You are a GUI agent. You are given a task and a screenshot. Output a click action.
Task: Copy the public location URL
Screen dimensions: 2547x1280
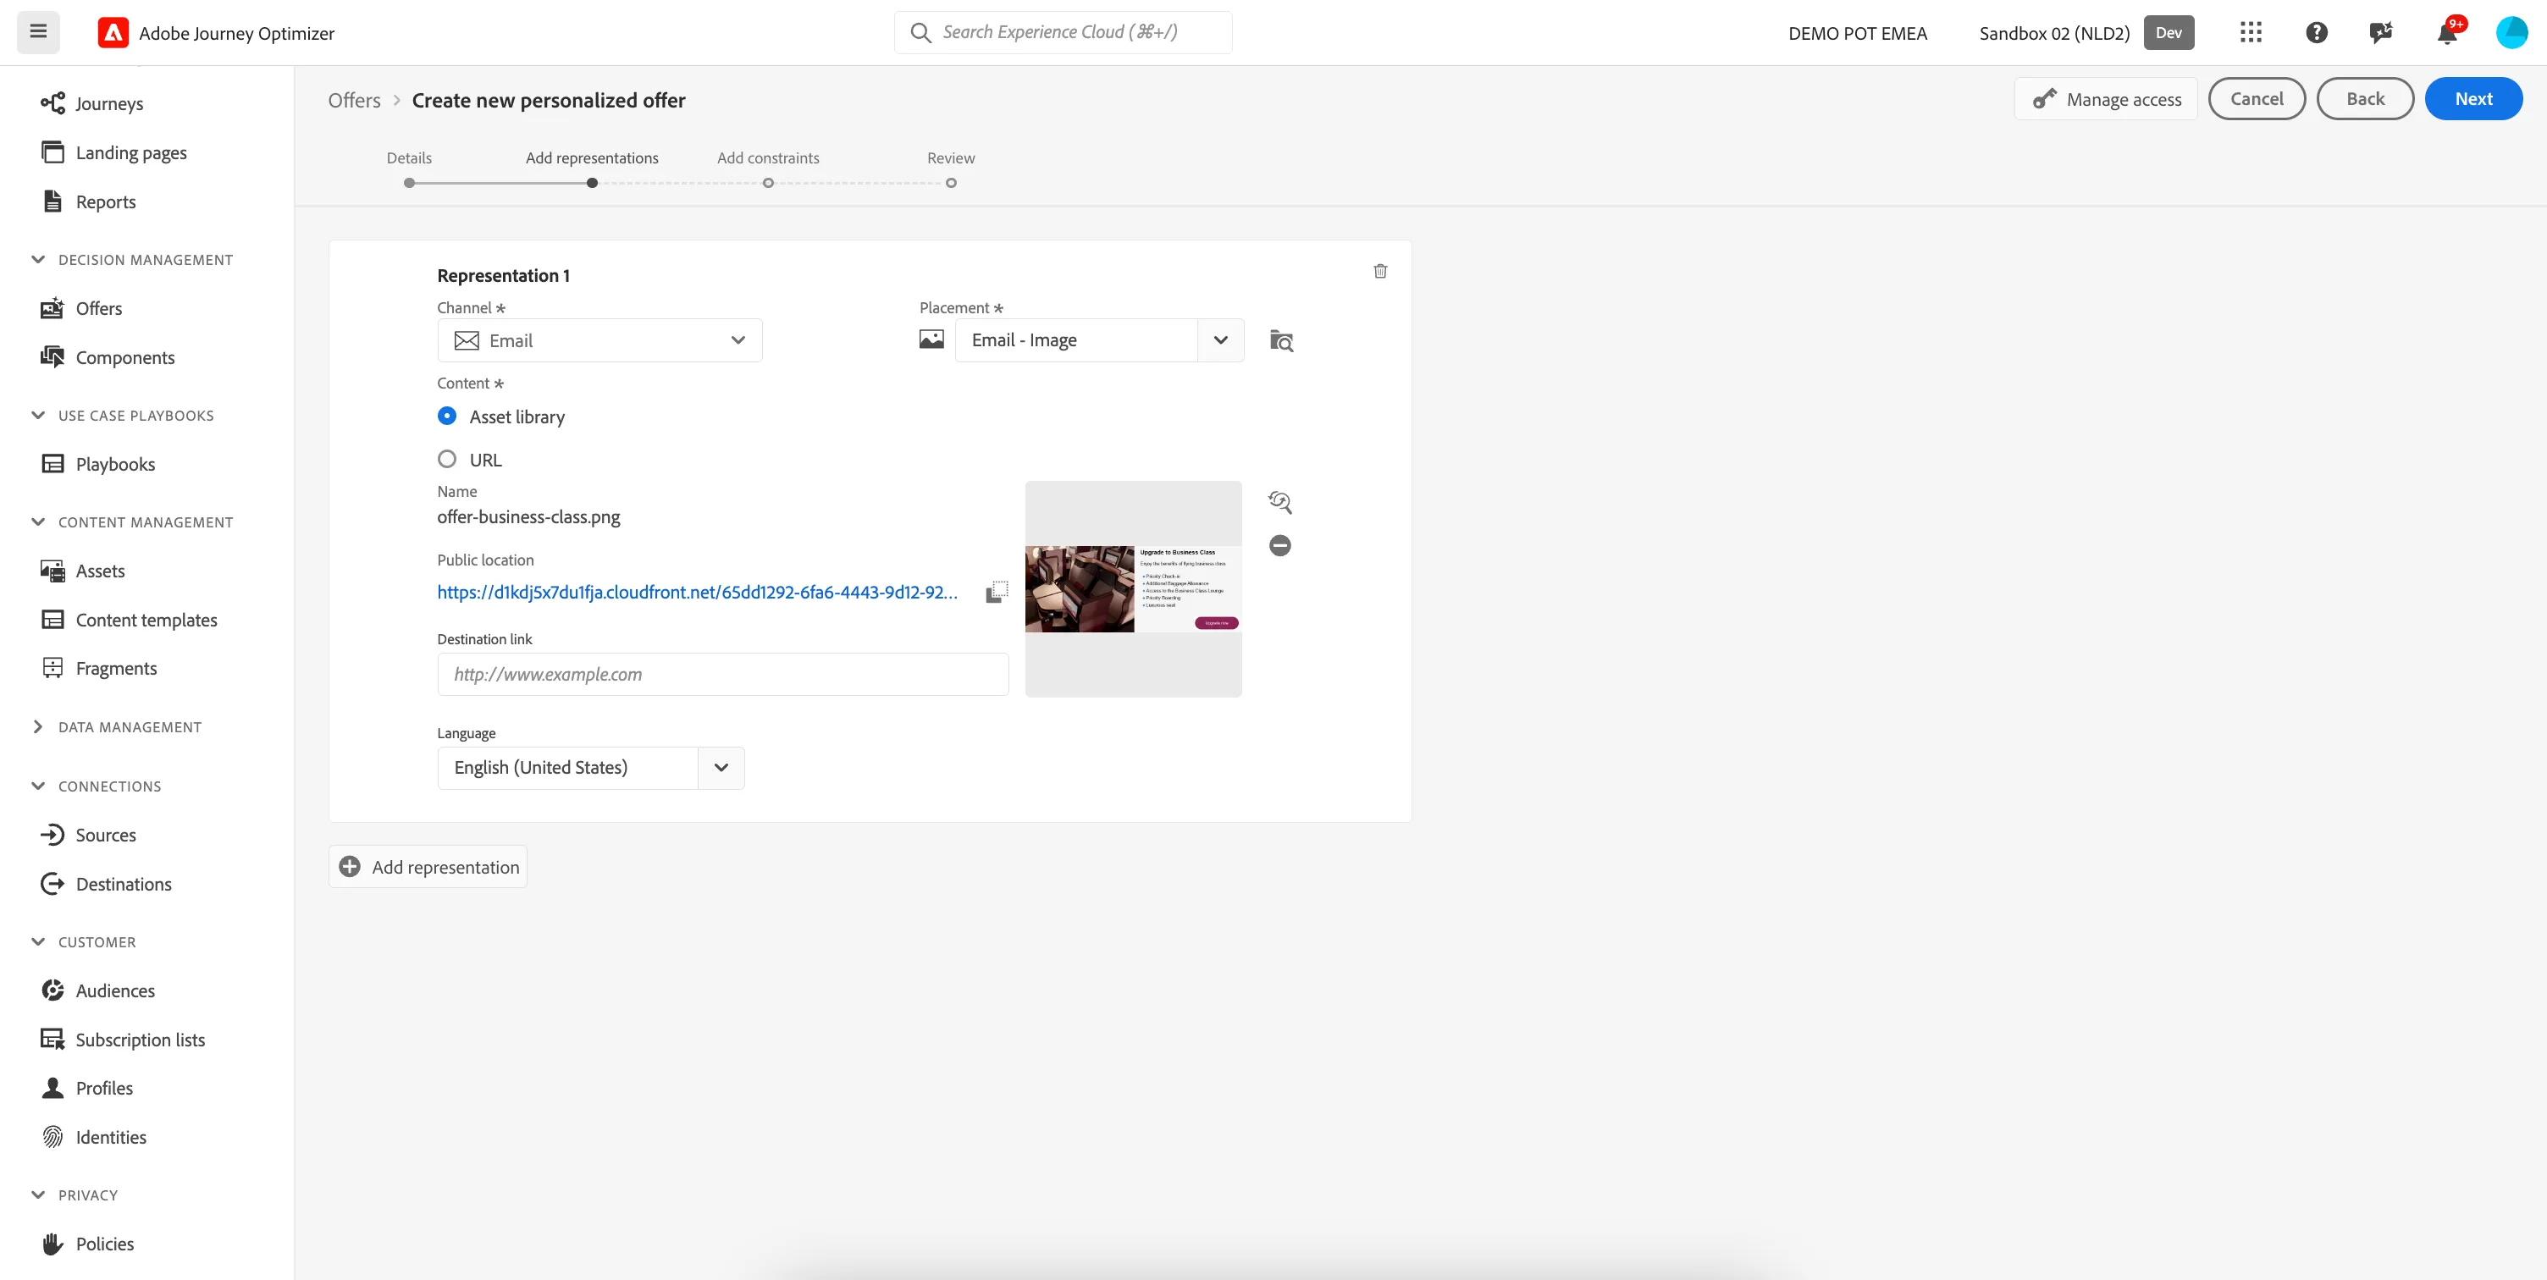pyautogui.click(x=997, y=592)
